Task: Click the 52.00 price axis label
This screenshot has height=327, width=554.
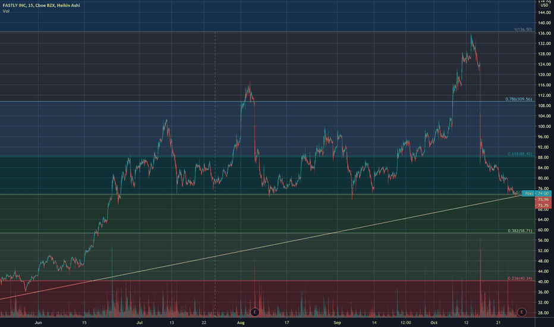Action: pyautogui.click(x=544, y=250)
